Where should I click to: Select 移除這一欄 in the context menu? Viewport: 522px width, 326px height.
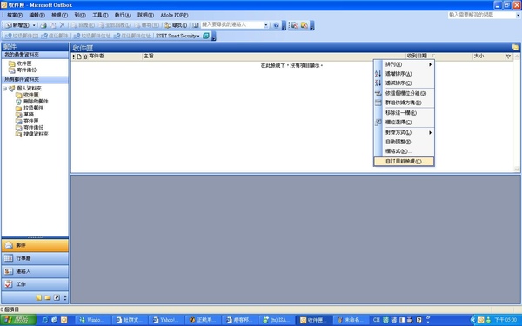[x=404, y=113]
